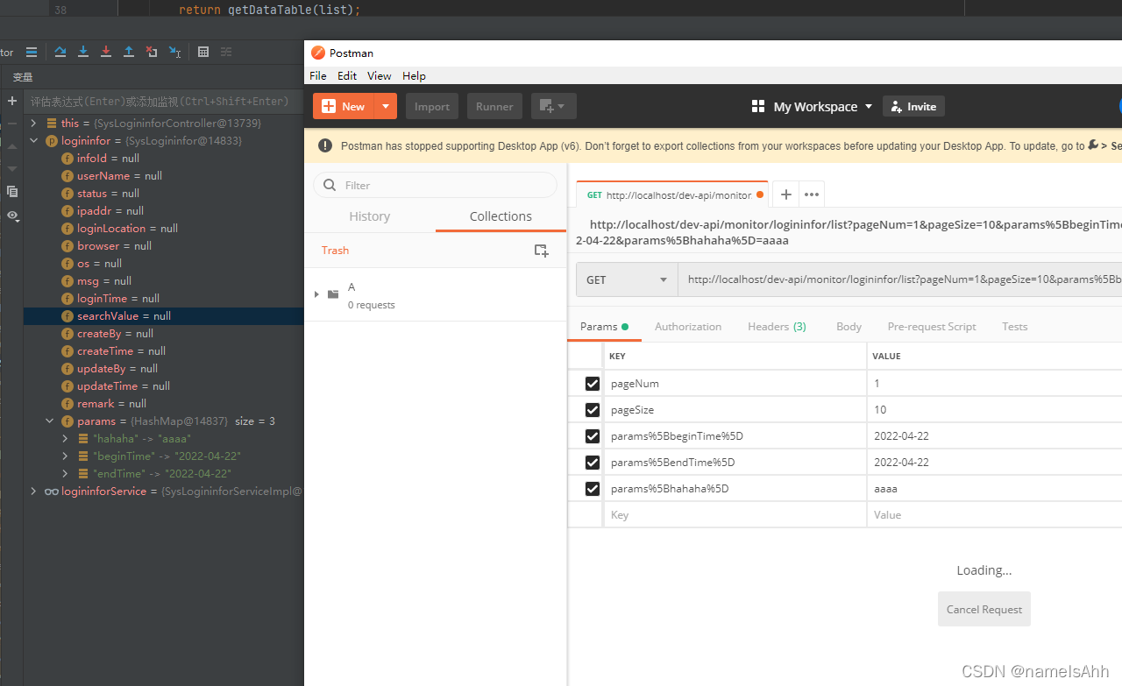This screenshot has width=1122, height=686.
Task: Expand the logininforService variable node
Action: [33, 492]
